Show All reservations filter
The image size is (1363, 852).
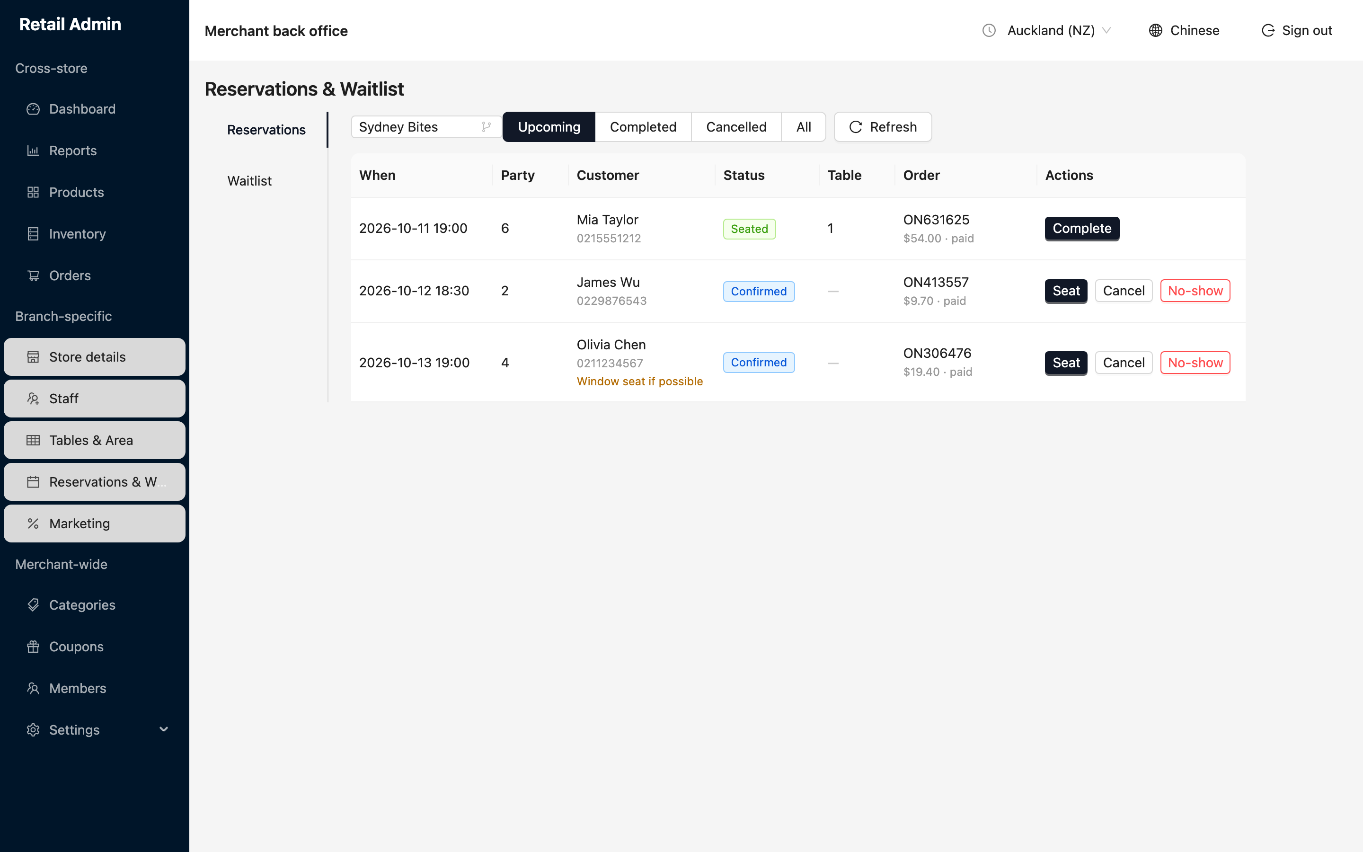coord(804,127)
